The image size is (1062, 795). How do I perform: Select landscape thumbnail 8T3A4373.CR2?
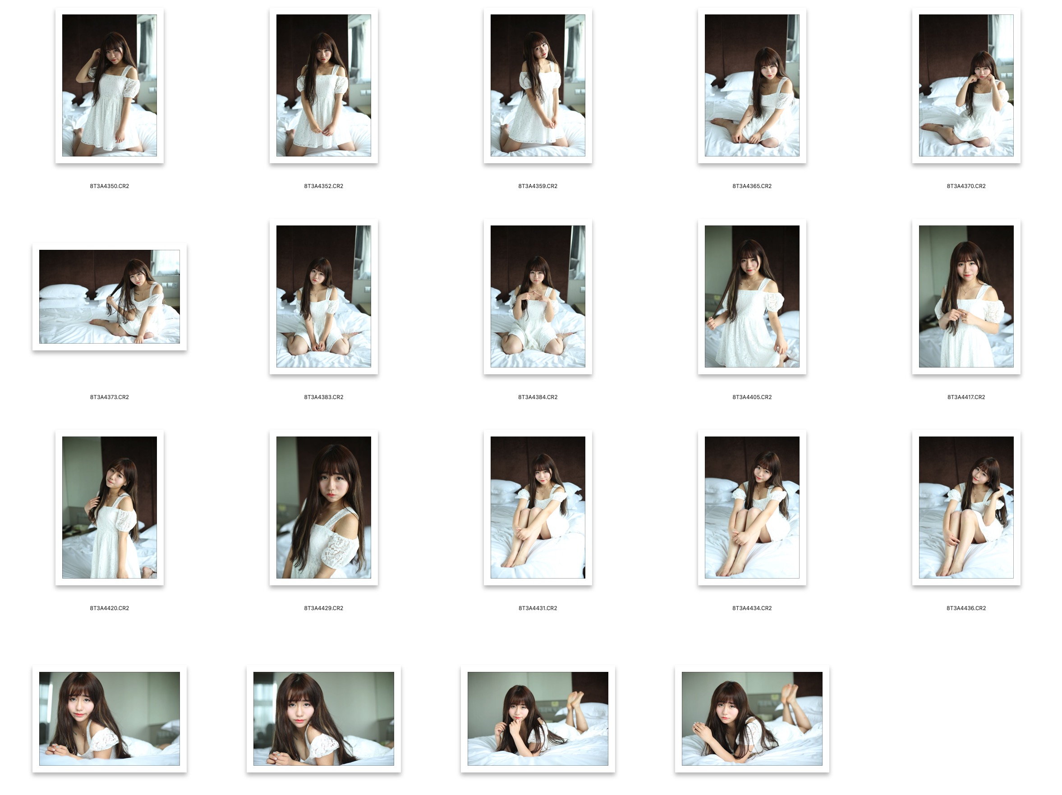[x=109, y=296]
